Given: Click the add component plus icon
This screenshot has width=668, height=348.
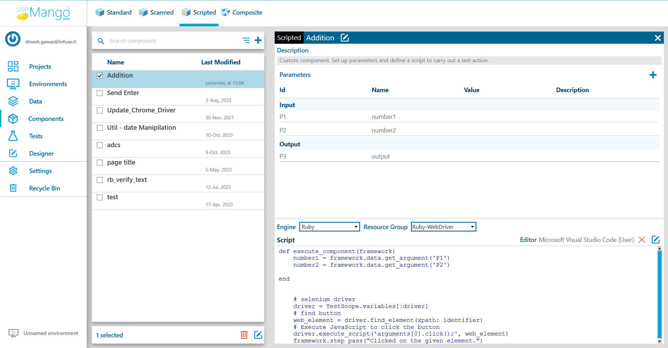Looking at the screenshot, I should click(258, 40).
